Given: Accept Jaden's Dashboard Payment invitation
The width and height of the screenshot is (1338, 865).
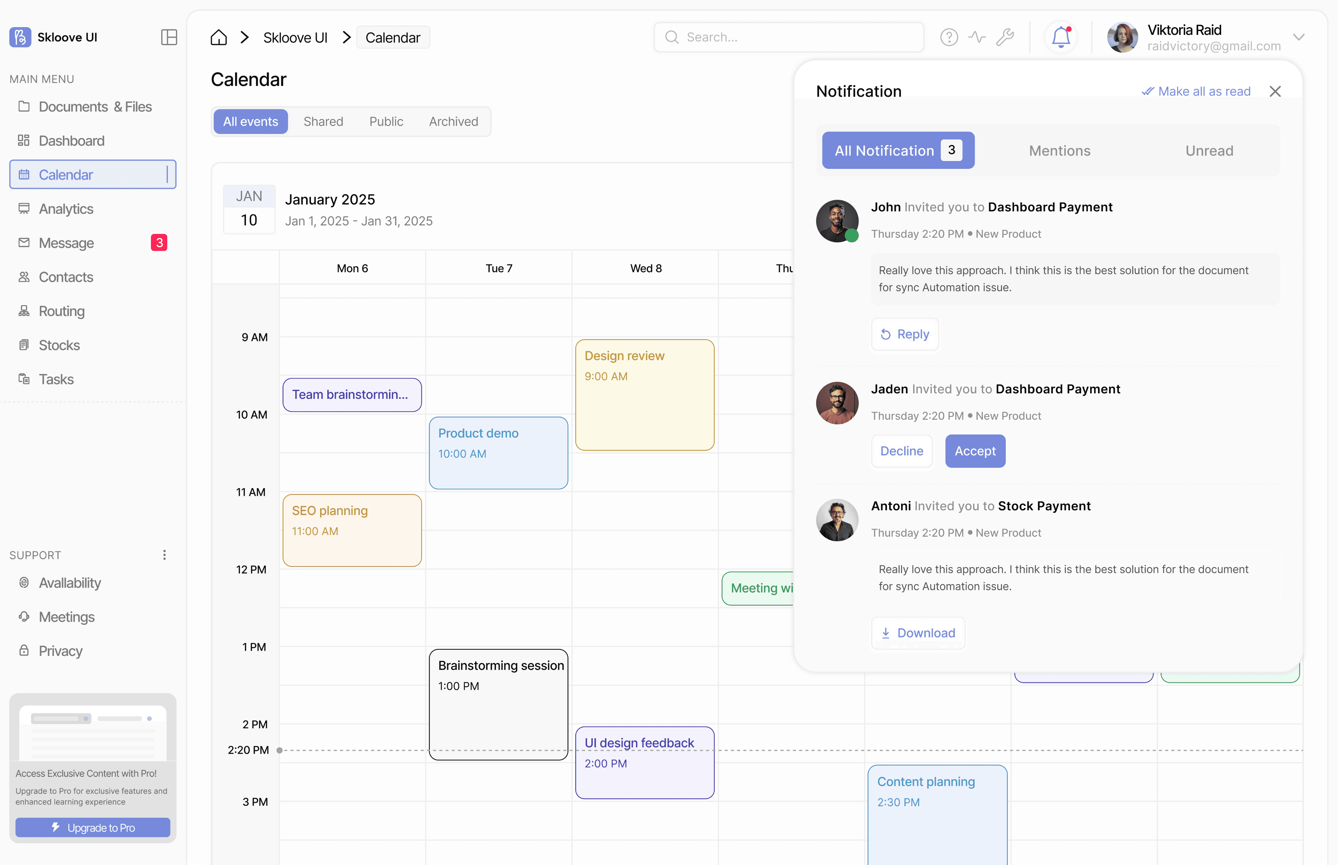Looking at the screenshot, I should coord(974,451).
